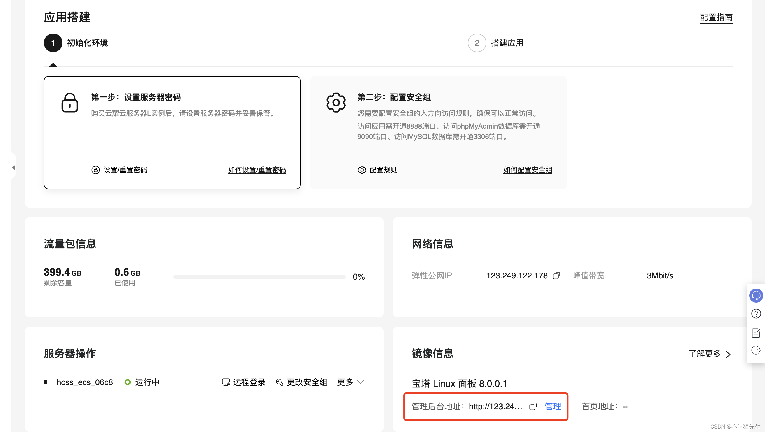Click the 3Mbit/s peak bandwidth value
This screenshot has height=432, width=765.
point(660,276)
